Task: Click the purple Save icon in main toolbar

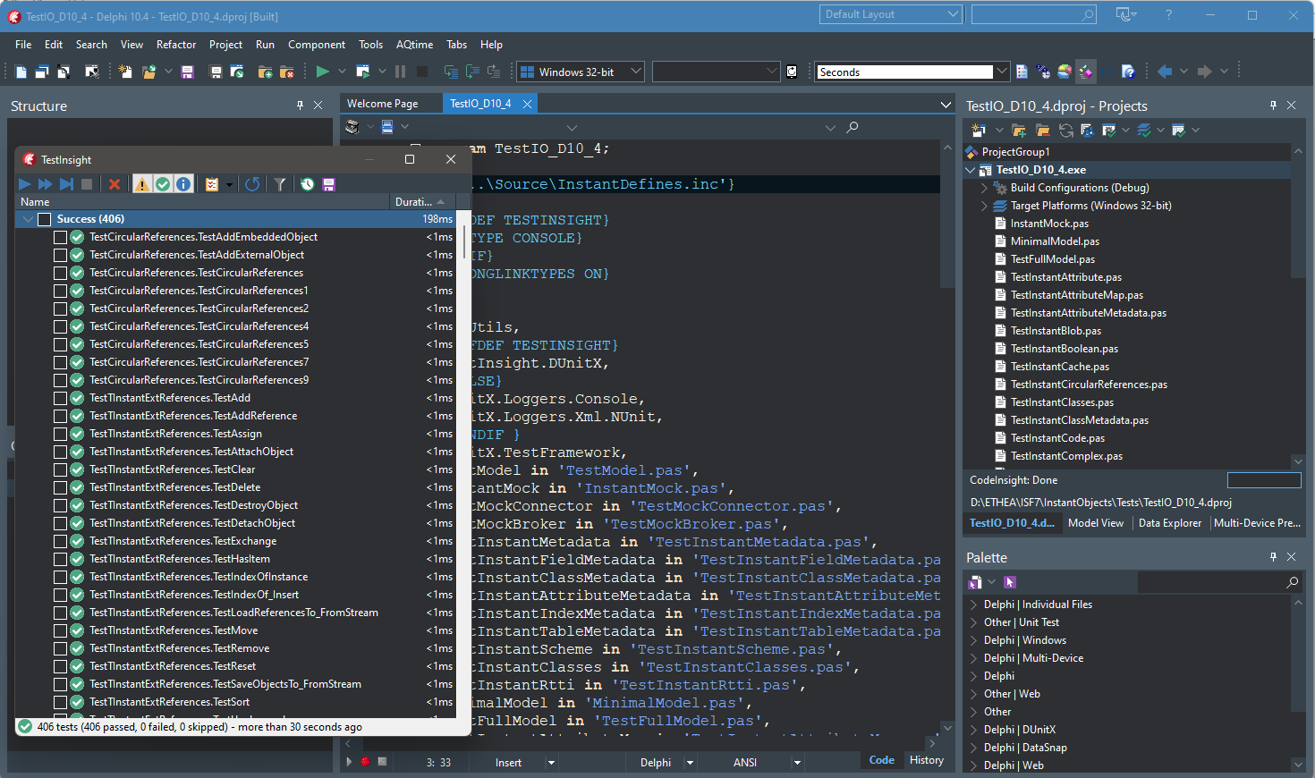Action: [187, 72]
